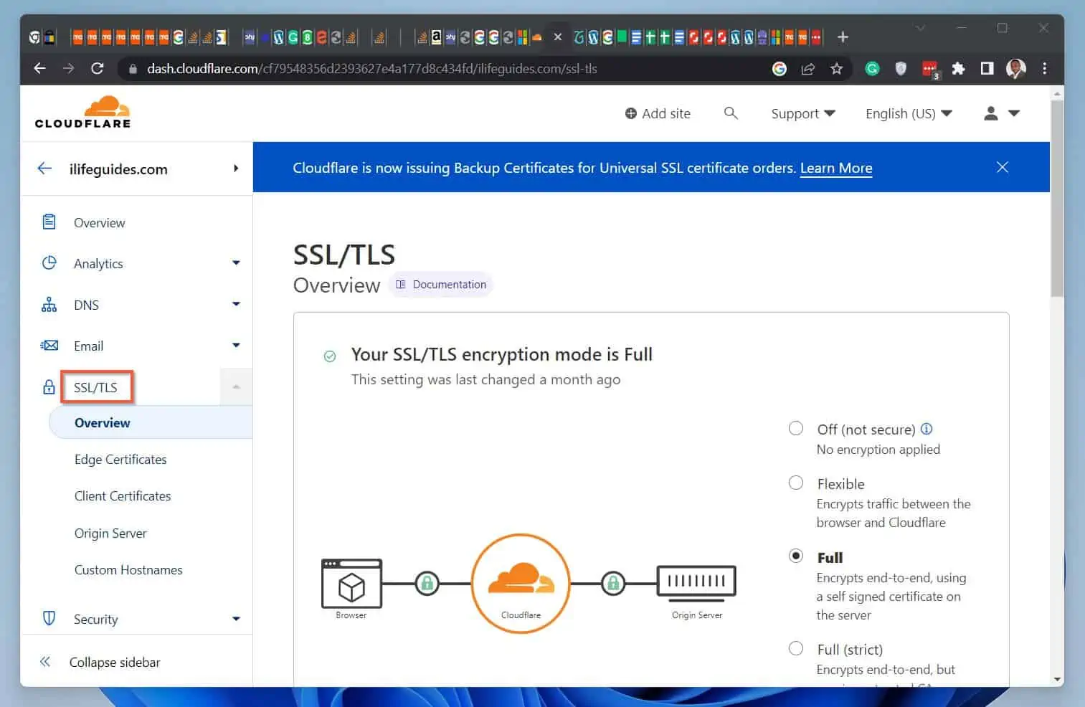Select the Off (not secure) radio button
Image resolution: width=1085 pixels, height=707 pixels.
[x=796, y=428]
